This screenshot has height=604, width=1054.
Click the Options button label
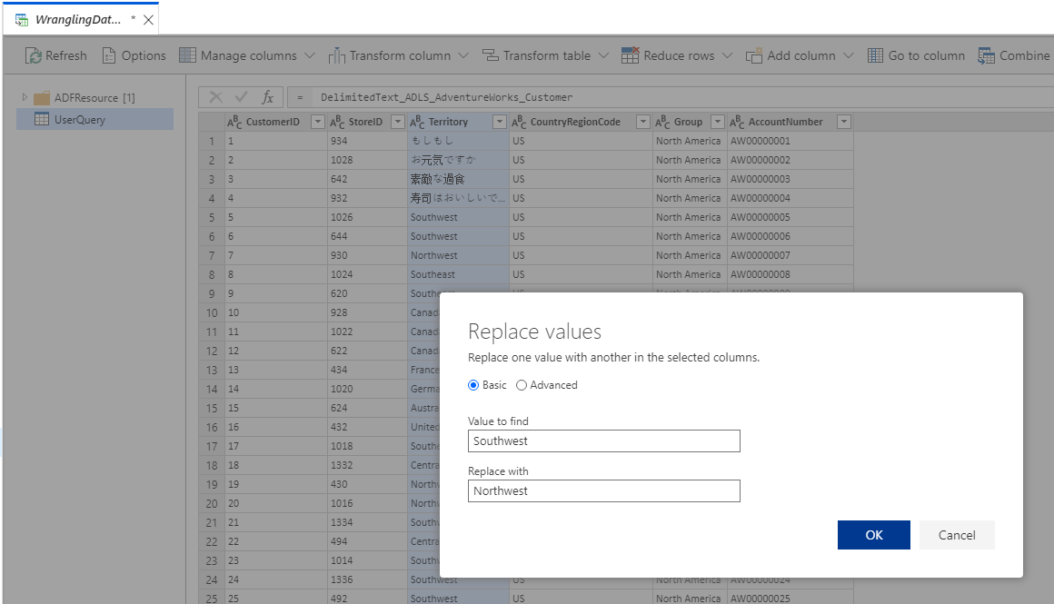pyautogui.click(x=144, y=55)
